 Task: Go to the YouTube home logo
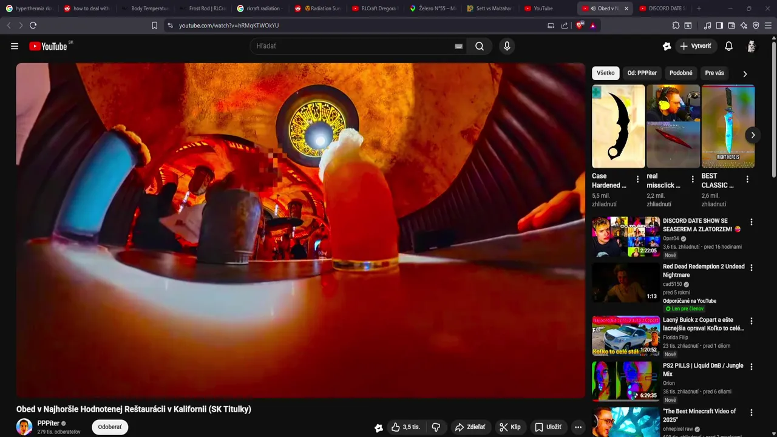pos(48,46)
